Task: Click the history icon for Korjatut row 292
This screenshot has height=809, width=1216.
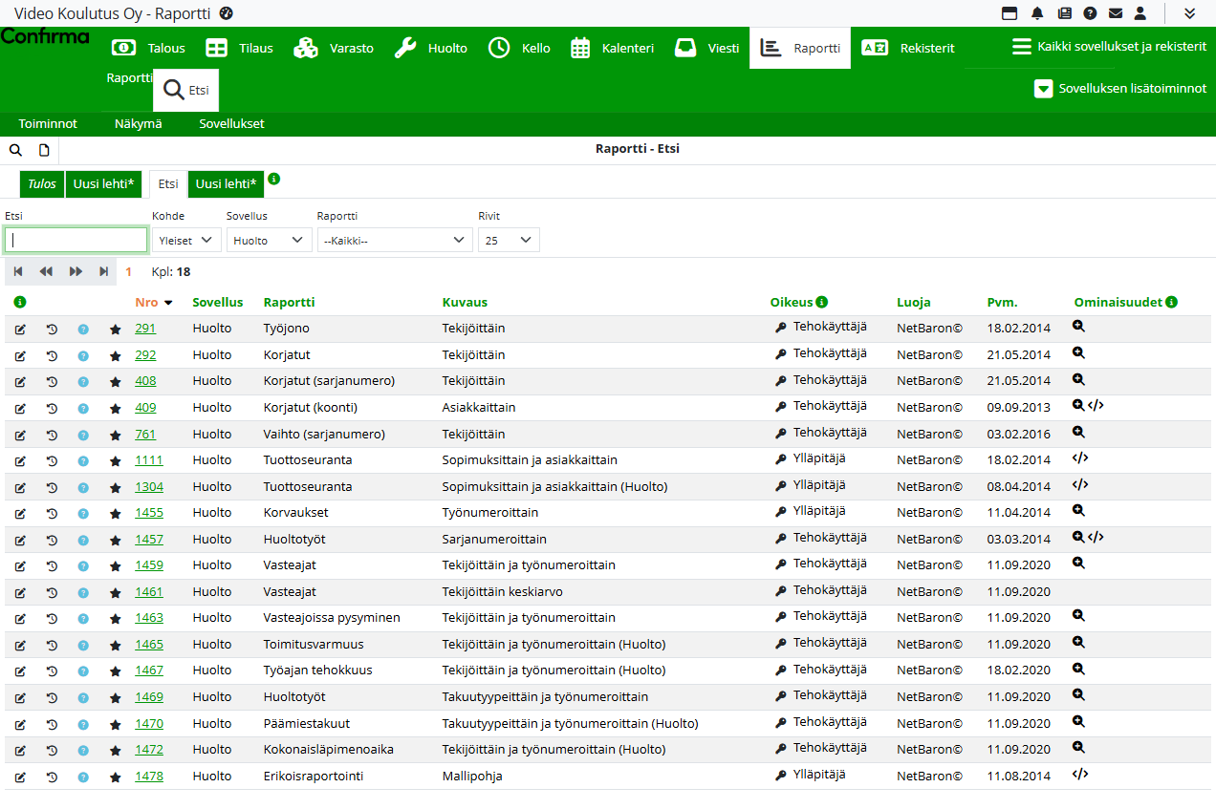Action: (52, 355)
